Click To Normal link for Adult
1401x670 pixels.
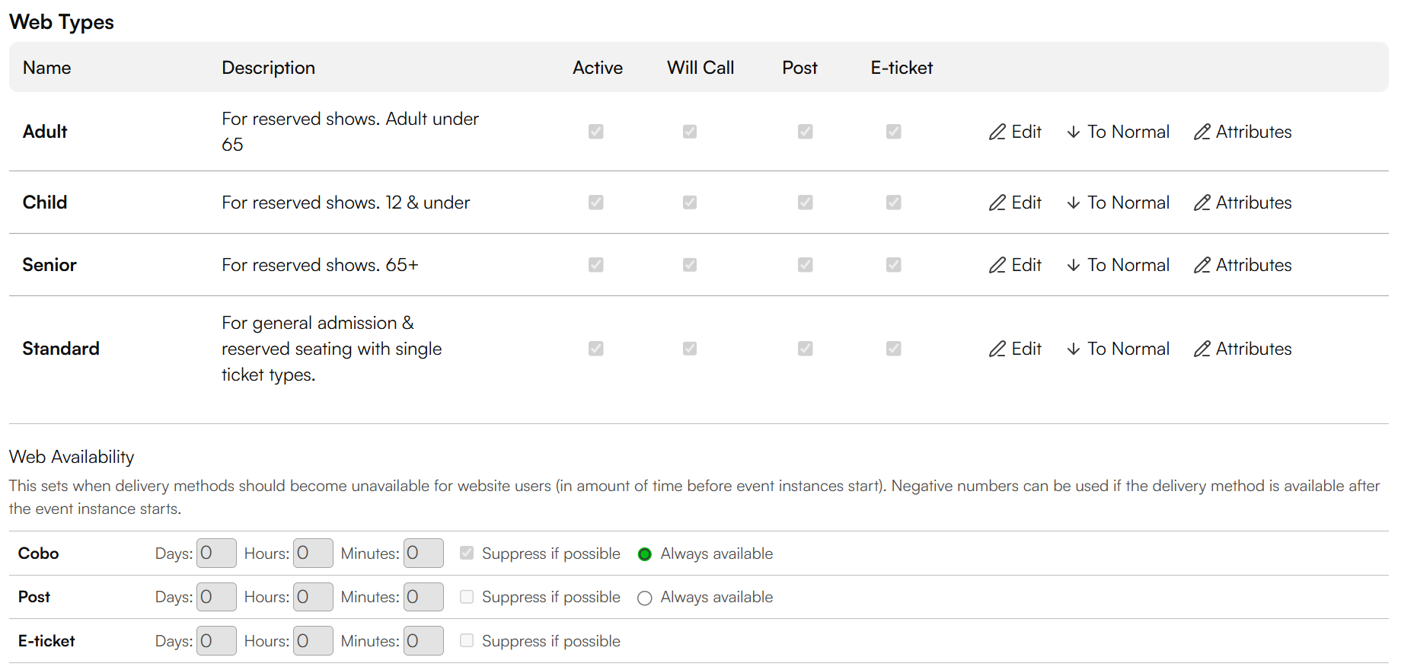click(x=1128, y=132)
